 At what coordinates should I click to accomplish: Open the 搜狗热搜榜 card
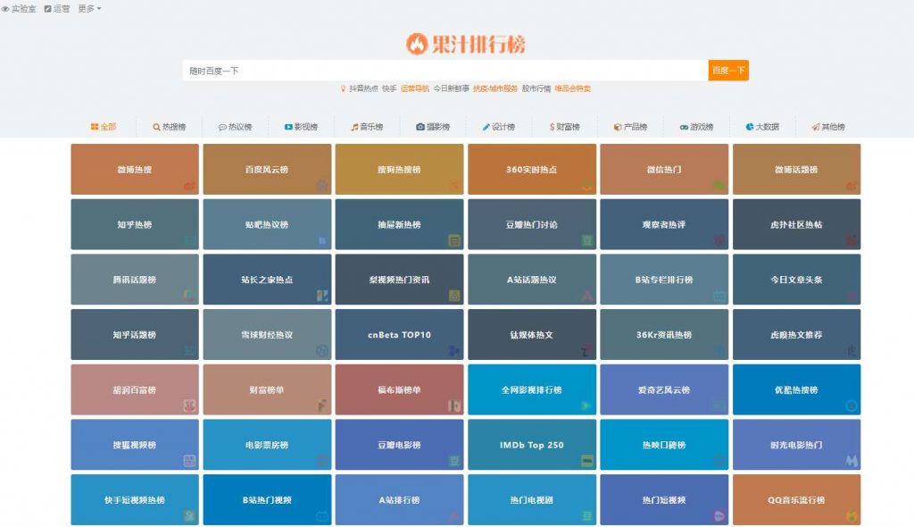coord(399,169)
